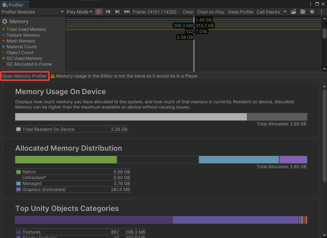Load saved profiler data with folder icon
327x238 pixels.
click(x=294, y=12)
